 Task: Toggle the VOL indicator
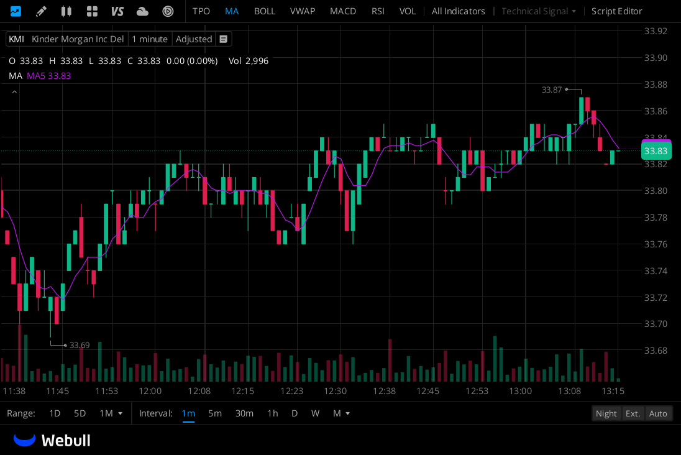click(x=408, y=11)
